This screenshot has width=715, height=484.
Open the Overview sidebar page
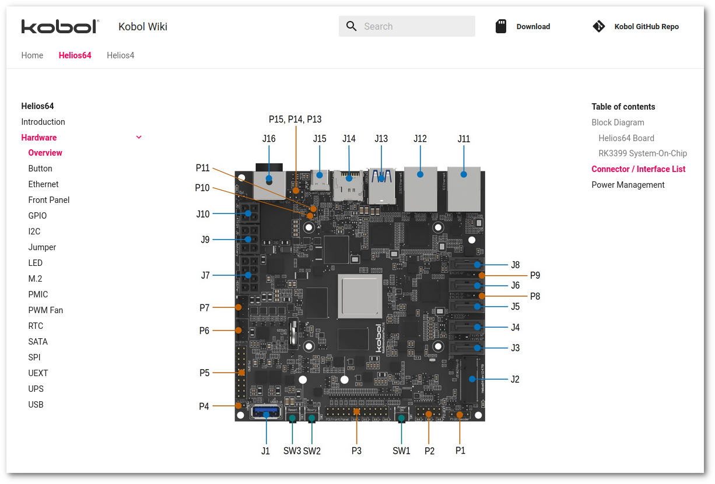point(45,153)
